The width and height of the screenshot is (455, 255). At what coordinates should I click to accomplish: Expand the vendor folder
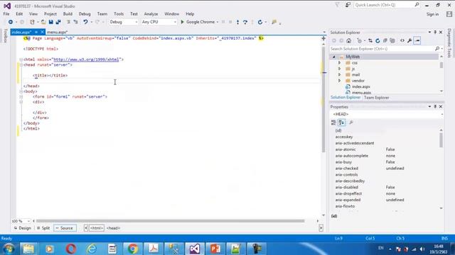(x=339, y=81)
